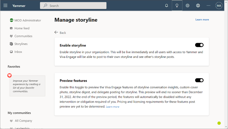The height and width of the screenshot is (129, 228).
Task: Open the All Company community
Action: (x=23, y=121)
